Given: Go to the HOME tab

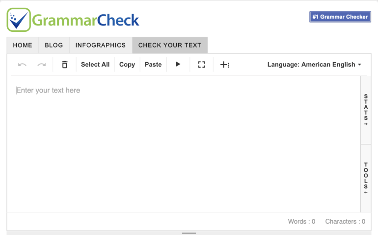Looking at the screenshot, I should [x=23, y=45].
